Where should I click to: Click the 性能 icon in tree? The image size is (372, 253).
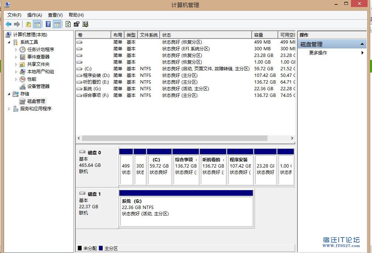point(23,79)
